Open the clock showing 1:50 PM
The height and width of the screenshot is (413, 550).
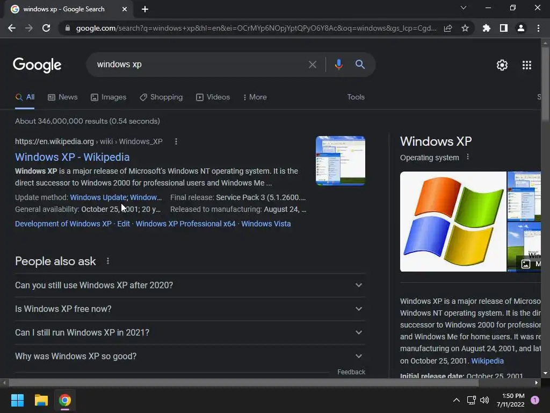510,400
